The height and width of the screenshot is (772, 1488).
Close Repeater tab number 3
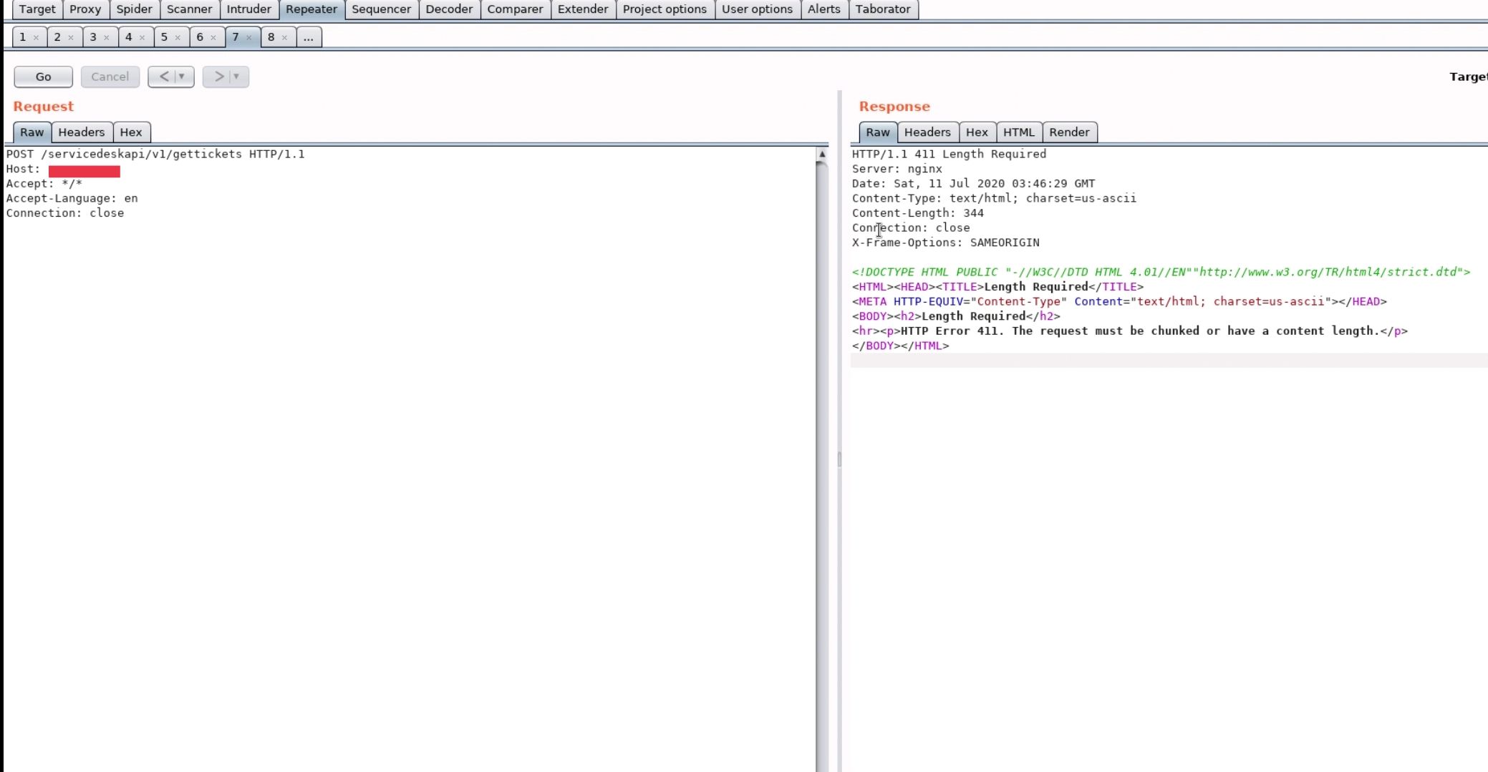pyautogui.click(x=107, y=38)
